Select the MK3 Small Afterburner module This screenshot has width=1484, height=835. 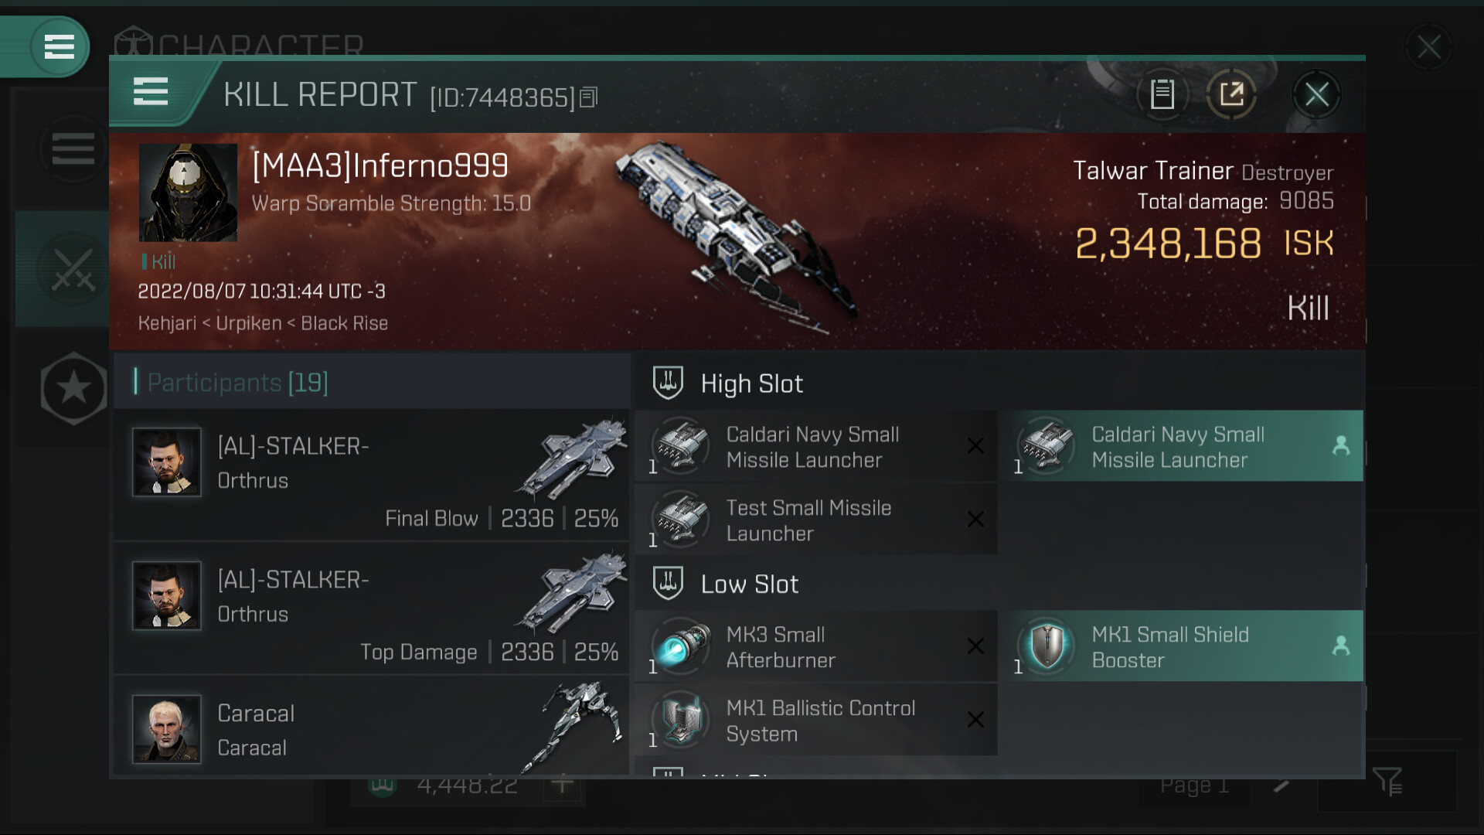[x=816, y=646]
